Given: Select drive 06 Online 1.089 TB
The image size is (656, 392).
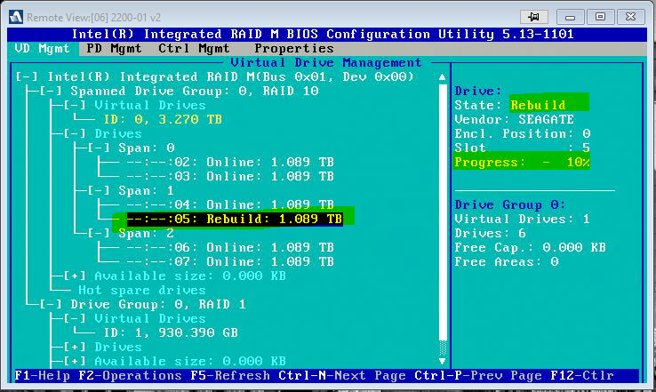Looking at the screenshot, I should [x=230, y=248].
